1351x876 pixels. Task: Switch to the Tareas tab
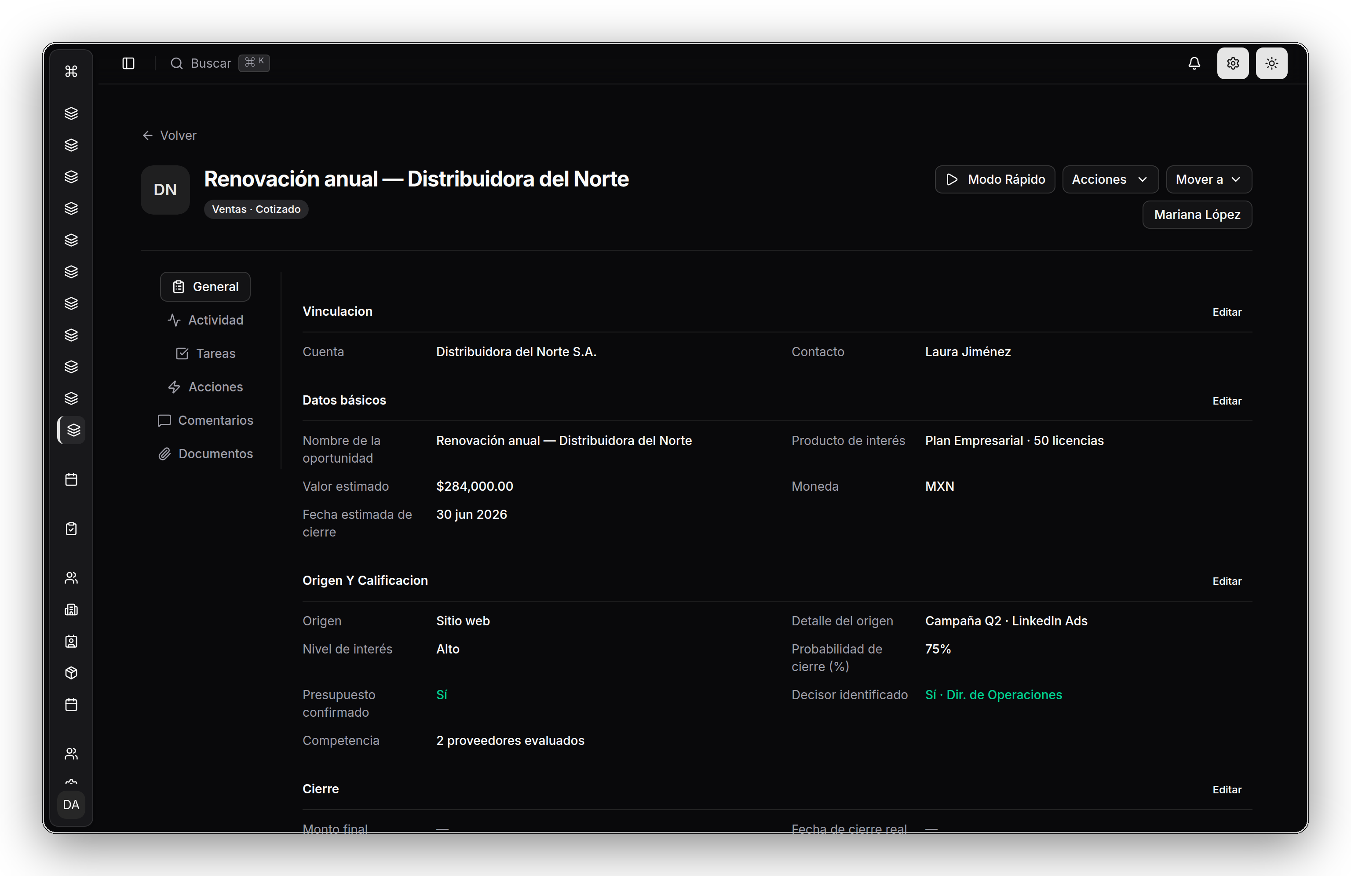[205, 353]
